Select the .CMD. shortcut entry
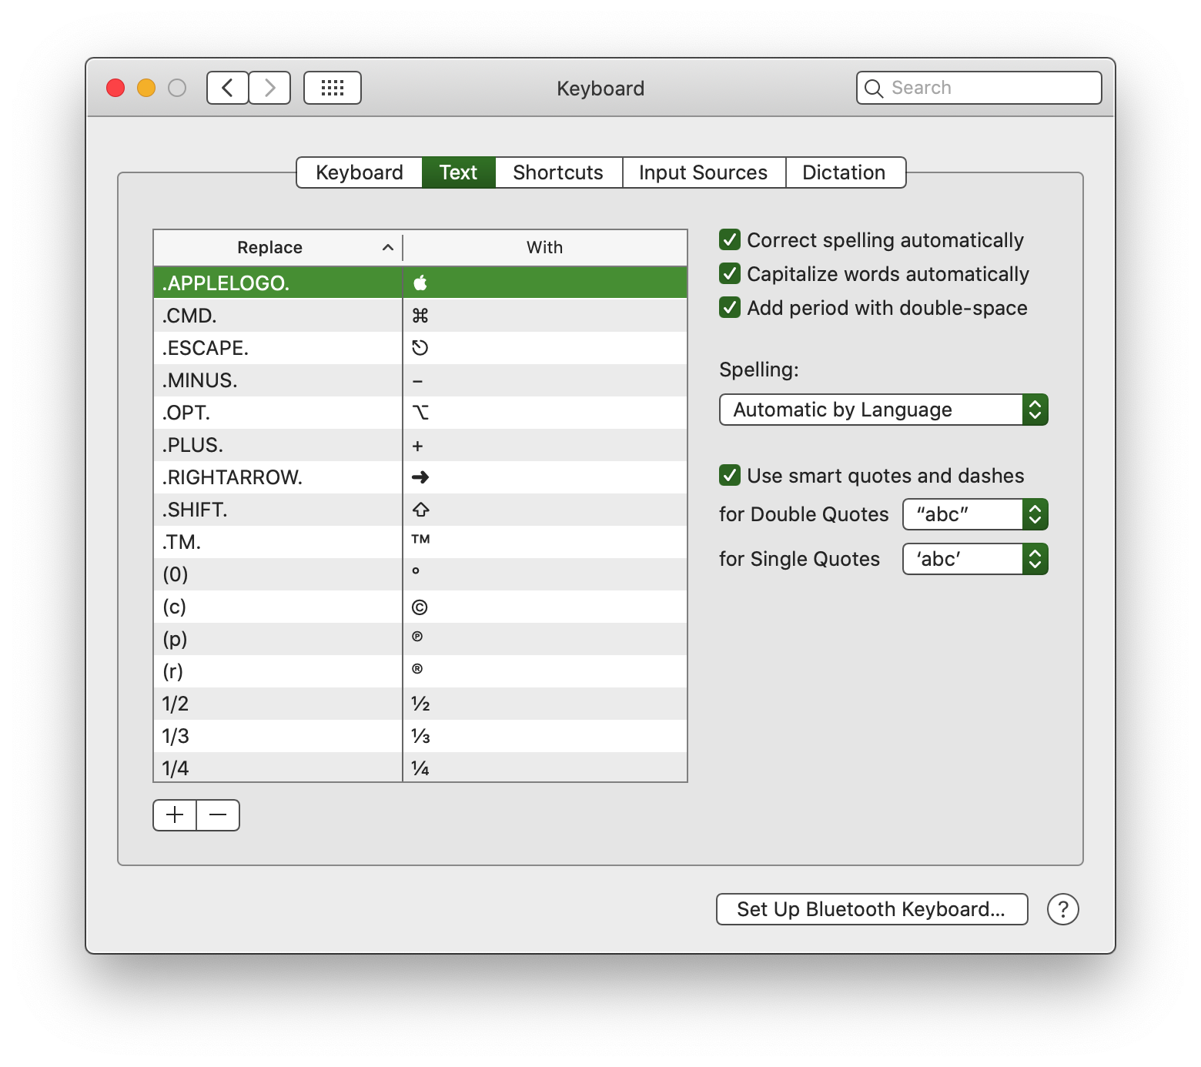Screen dimensions: 1201x1067 (278, 316)
